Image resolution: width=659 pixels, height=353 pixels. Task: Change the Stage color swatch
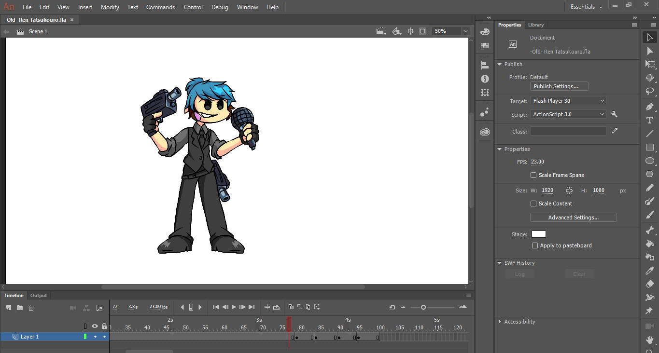[x=538, y=234]
